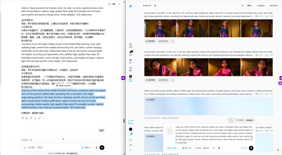282x155 pixels.
Task: Click into the prompt text area in the generator
Action: [x=214, y=135]
